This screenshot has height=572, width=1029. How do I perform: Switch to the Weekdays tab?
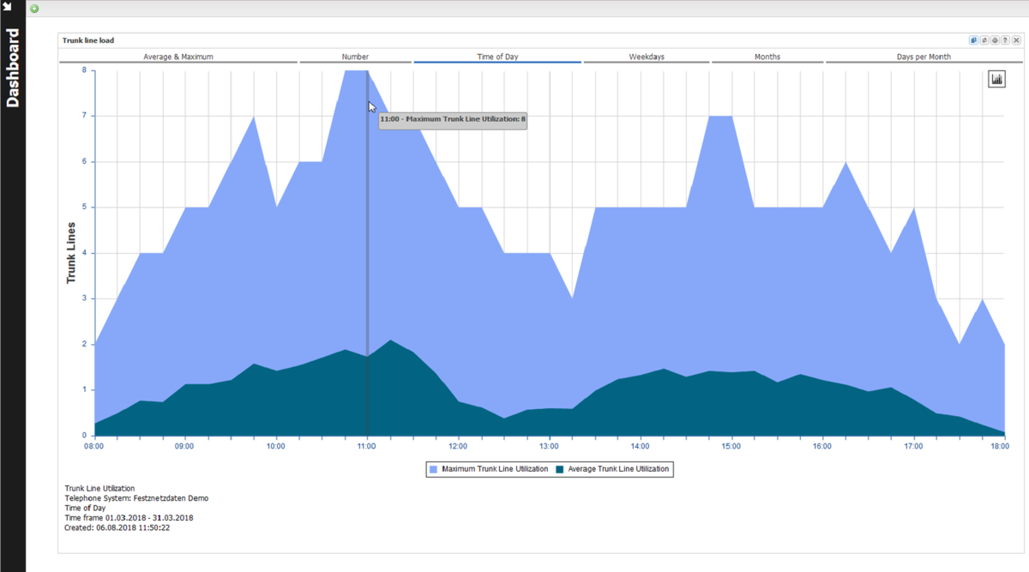point(647,57)
